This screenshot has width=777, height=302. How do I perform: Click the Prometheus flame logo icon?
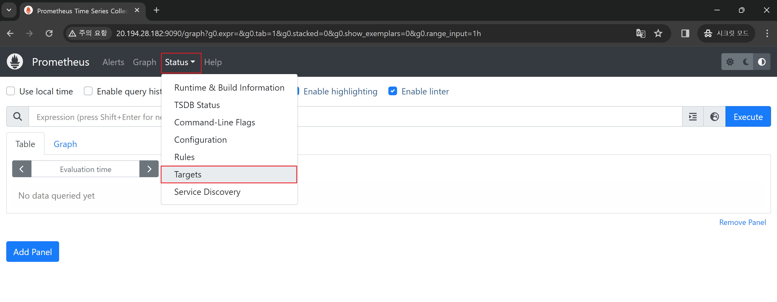[x=15, y=62]
